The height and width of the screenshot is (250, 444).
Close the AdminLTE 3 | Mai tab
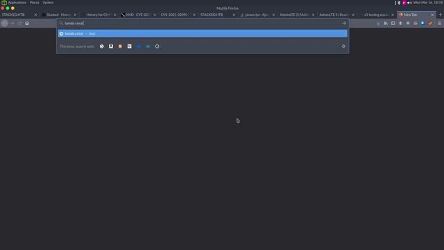click(313, 15)
